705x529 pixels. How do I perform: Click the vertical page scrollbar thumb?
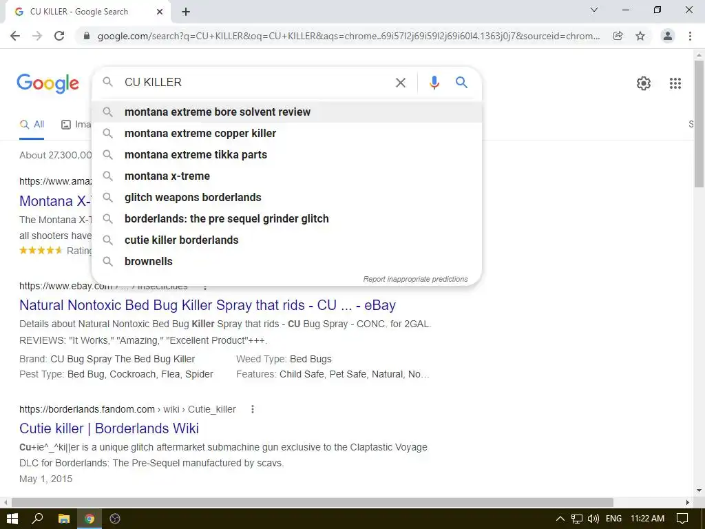699,124
